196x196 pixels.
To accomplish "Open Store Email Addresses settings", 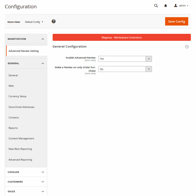I will coord(21,107).
